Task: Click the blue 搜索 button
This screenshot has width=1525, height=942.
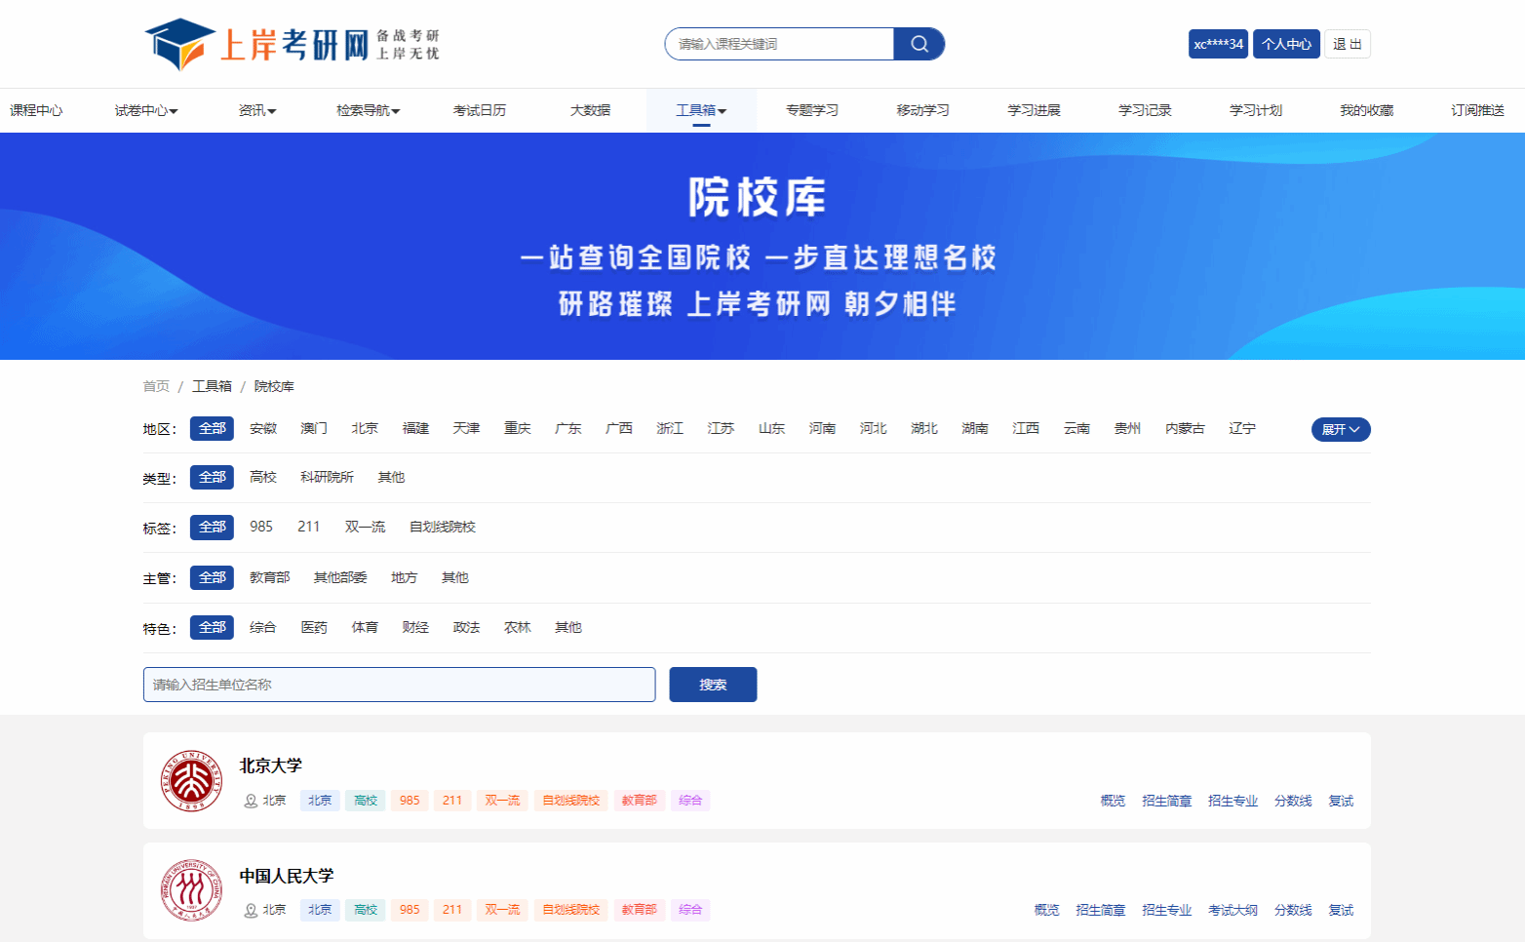Action: (x=713, y=685)
